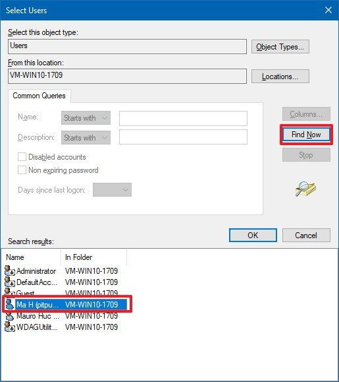Screen dimensions: 339x382
Task: Open the Name Starts with dropdown
Action: [86, 118]
